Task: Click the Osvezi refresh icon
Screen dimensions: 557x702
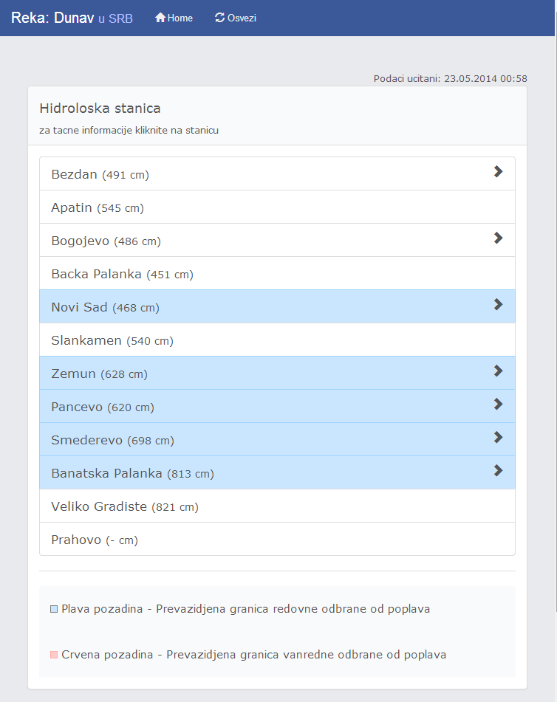Action: 219,18
